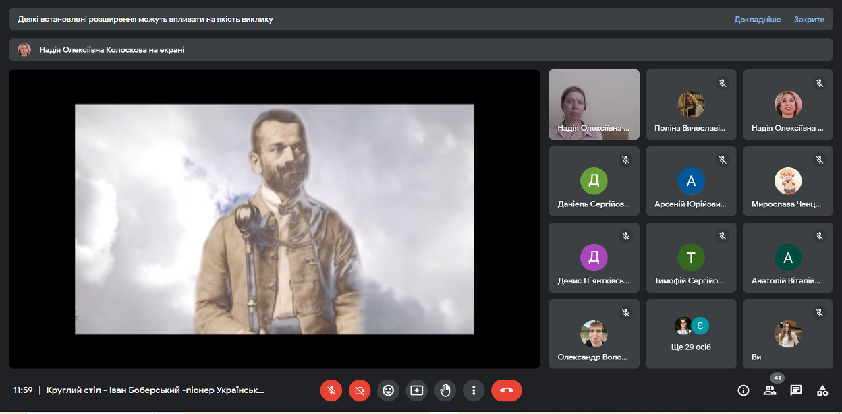Expand the 'Ще 29 осіб' participants tile
Viewport: 842px width, 414px height.
click(x=692, y=334)
